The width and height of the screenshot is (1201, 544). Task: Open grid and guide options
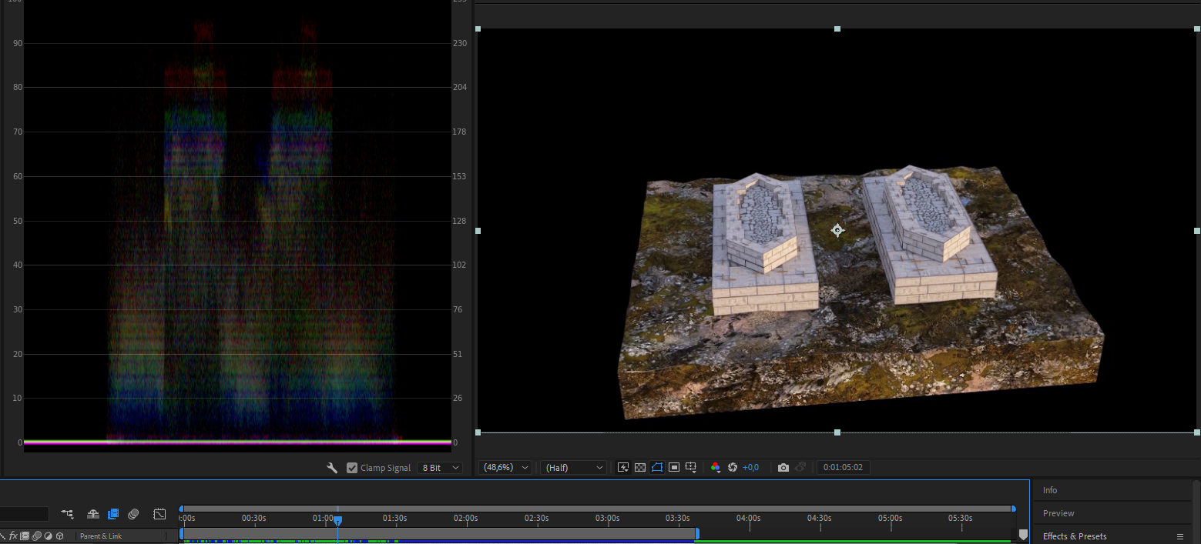(x=691, y=468)
